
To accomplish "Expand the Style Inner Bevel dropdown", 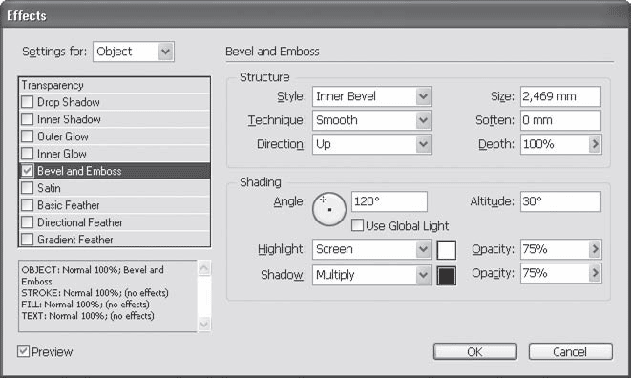I will (372, 96).
